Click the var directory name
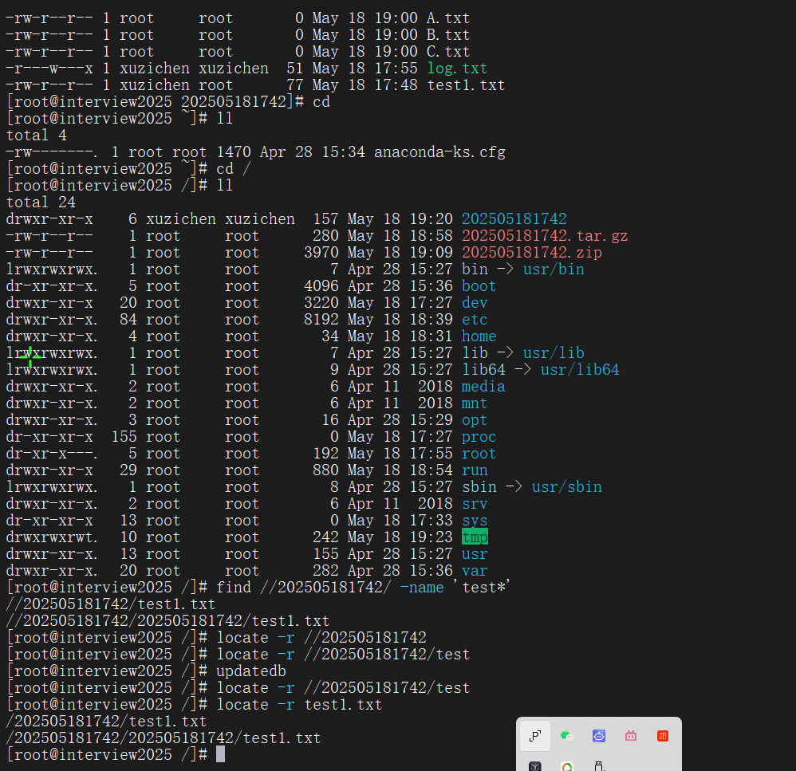 pos(475,571)
